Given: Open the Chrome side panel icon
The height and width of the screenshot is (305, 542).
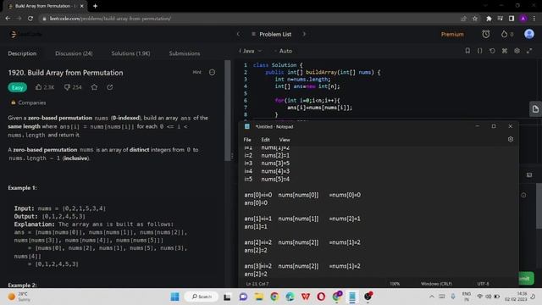Looking at the screenshot, I should [x=512, y=19].
